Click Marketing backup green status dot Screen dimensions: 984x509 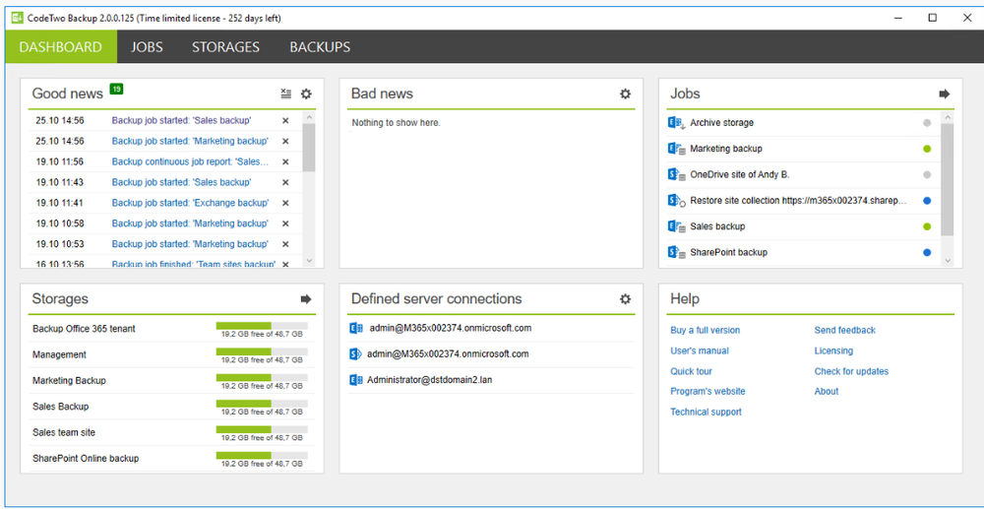(927, 150)
